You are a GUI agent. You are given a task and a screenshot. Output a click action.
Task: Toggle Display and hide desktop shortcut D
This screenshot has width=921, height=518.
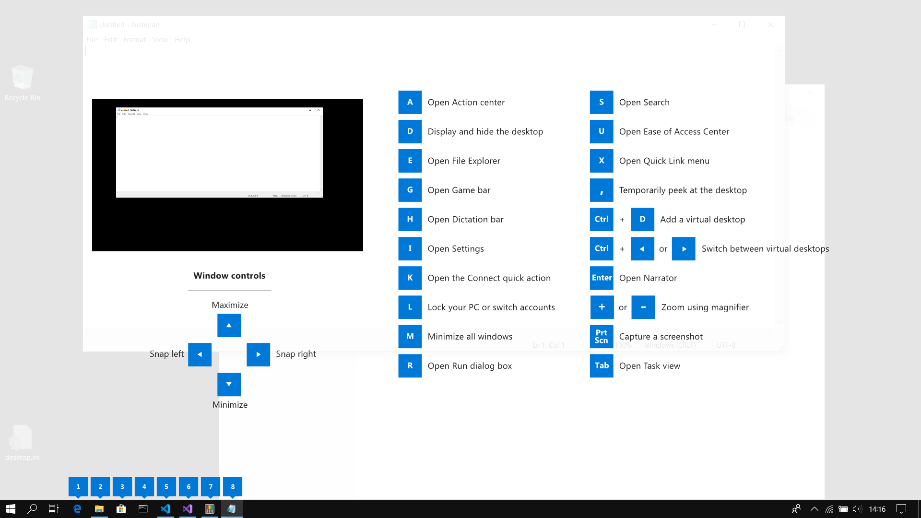[x=410, y=131]
